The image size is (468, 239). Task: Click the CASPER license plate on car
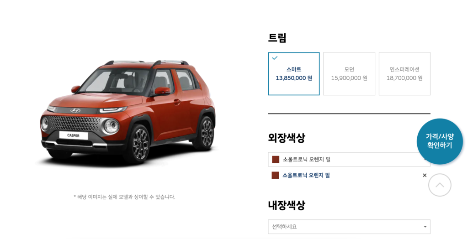74,135
